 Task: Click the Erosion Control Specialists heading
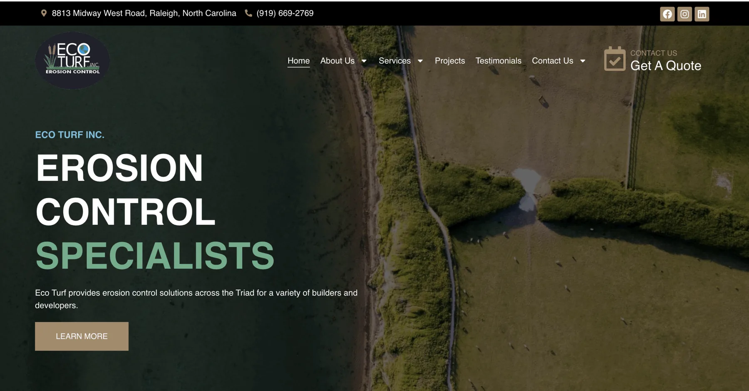[x=155, y=211]
